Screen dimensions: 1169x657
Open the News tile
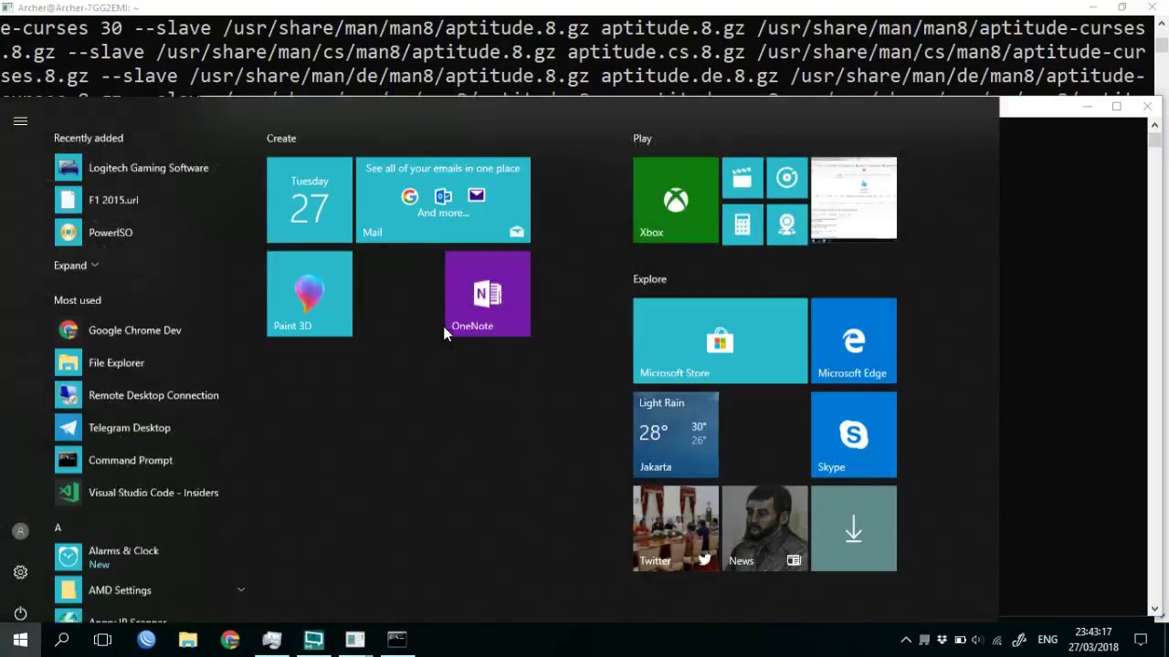tap(765, 528)
